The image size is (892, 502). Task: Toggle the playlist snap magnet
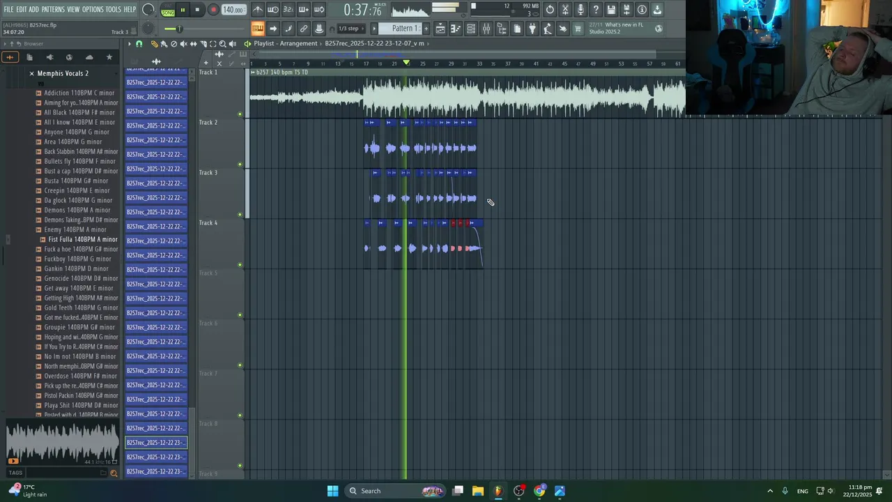139,44
